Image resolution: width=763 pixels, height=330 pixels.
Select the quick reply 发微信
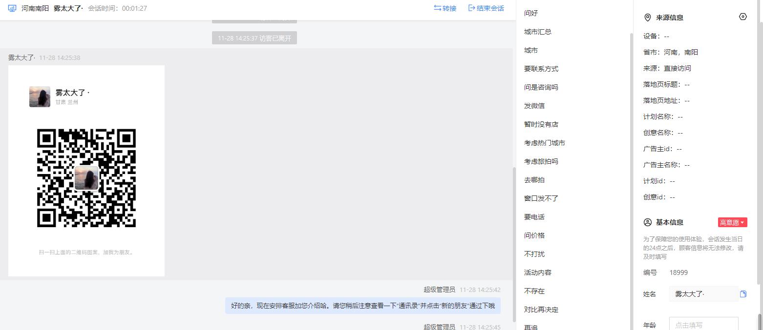tap(534, 106)
